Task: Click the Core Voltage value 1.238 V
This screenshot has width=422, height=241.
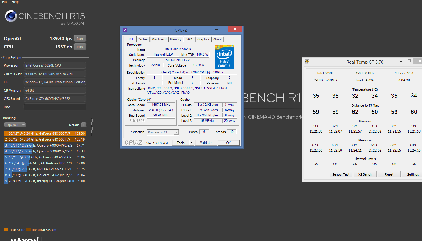Action: point(199,65)
